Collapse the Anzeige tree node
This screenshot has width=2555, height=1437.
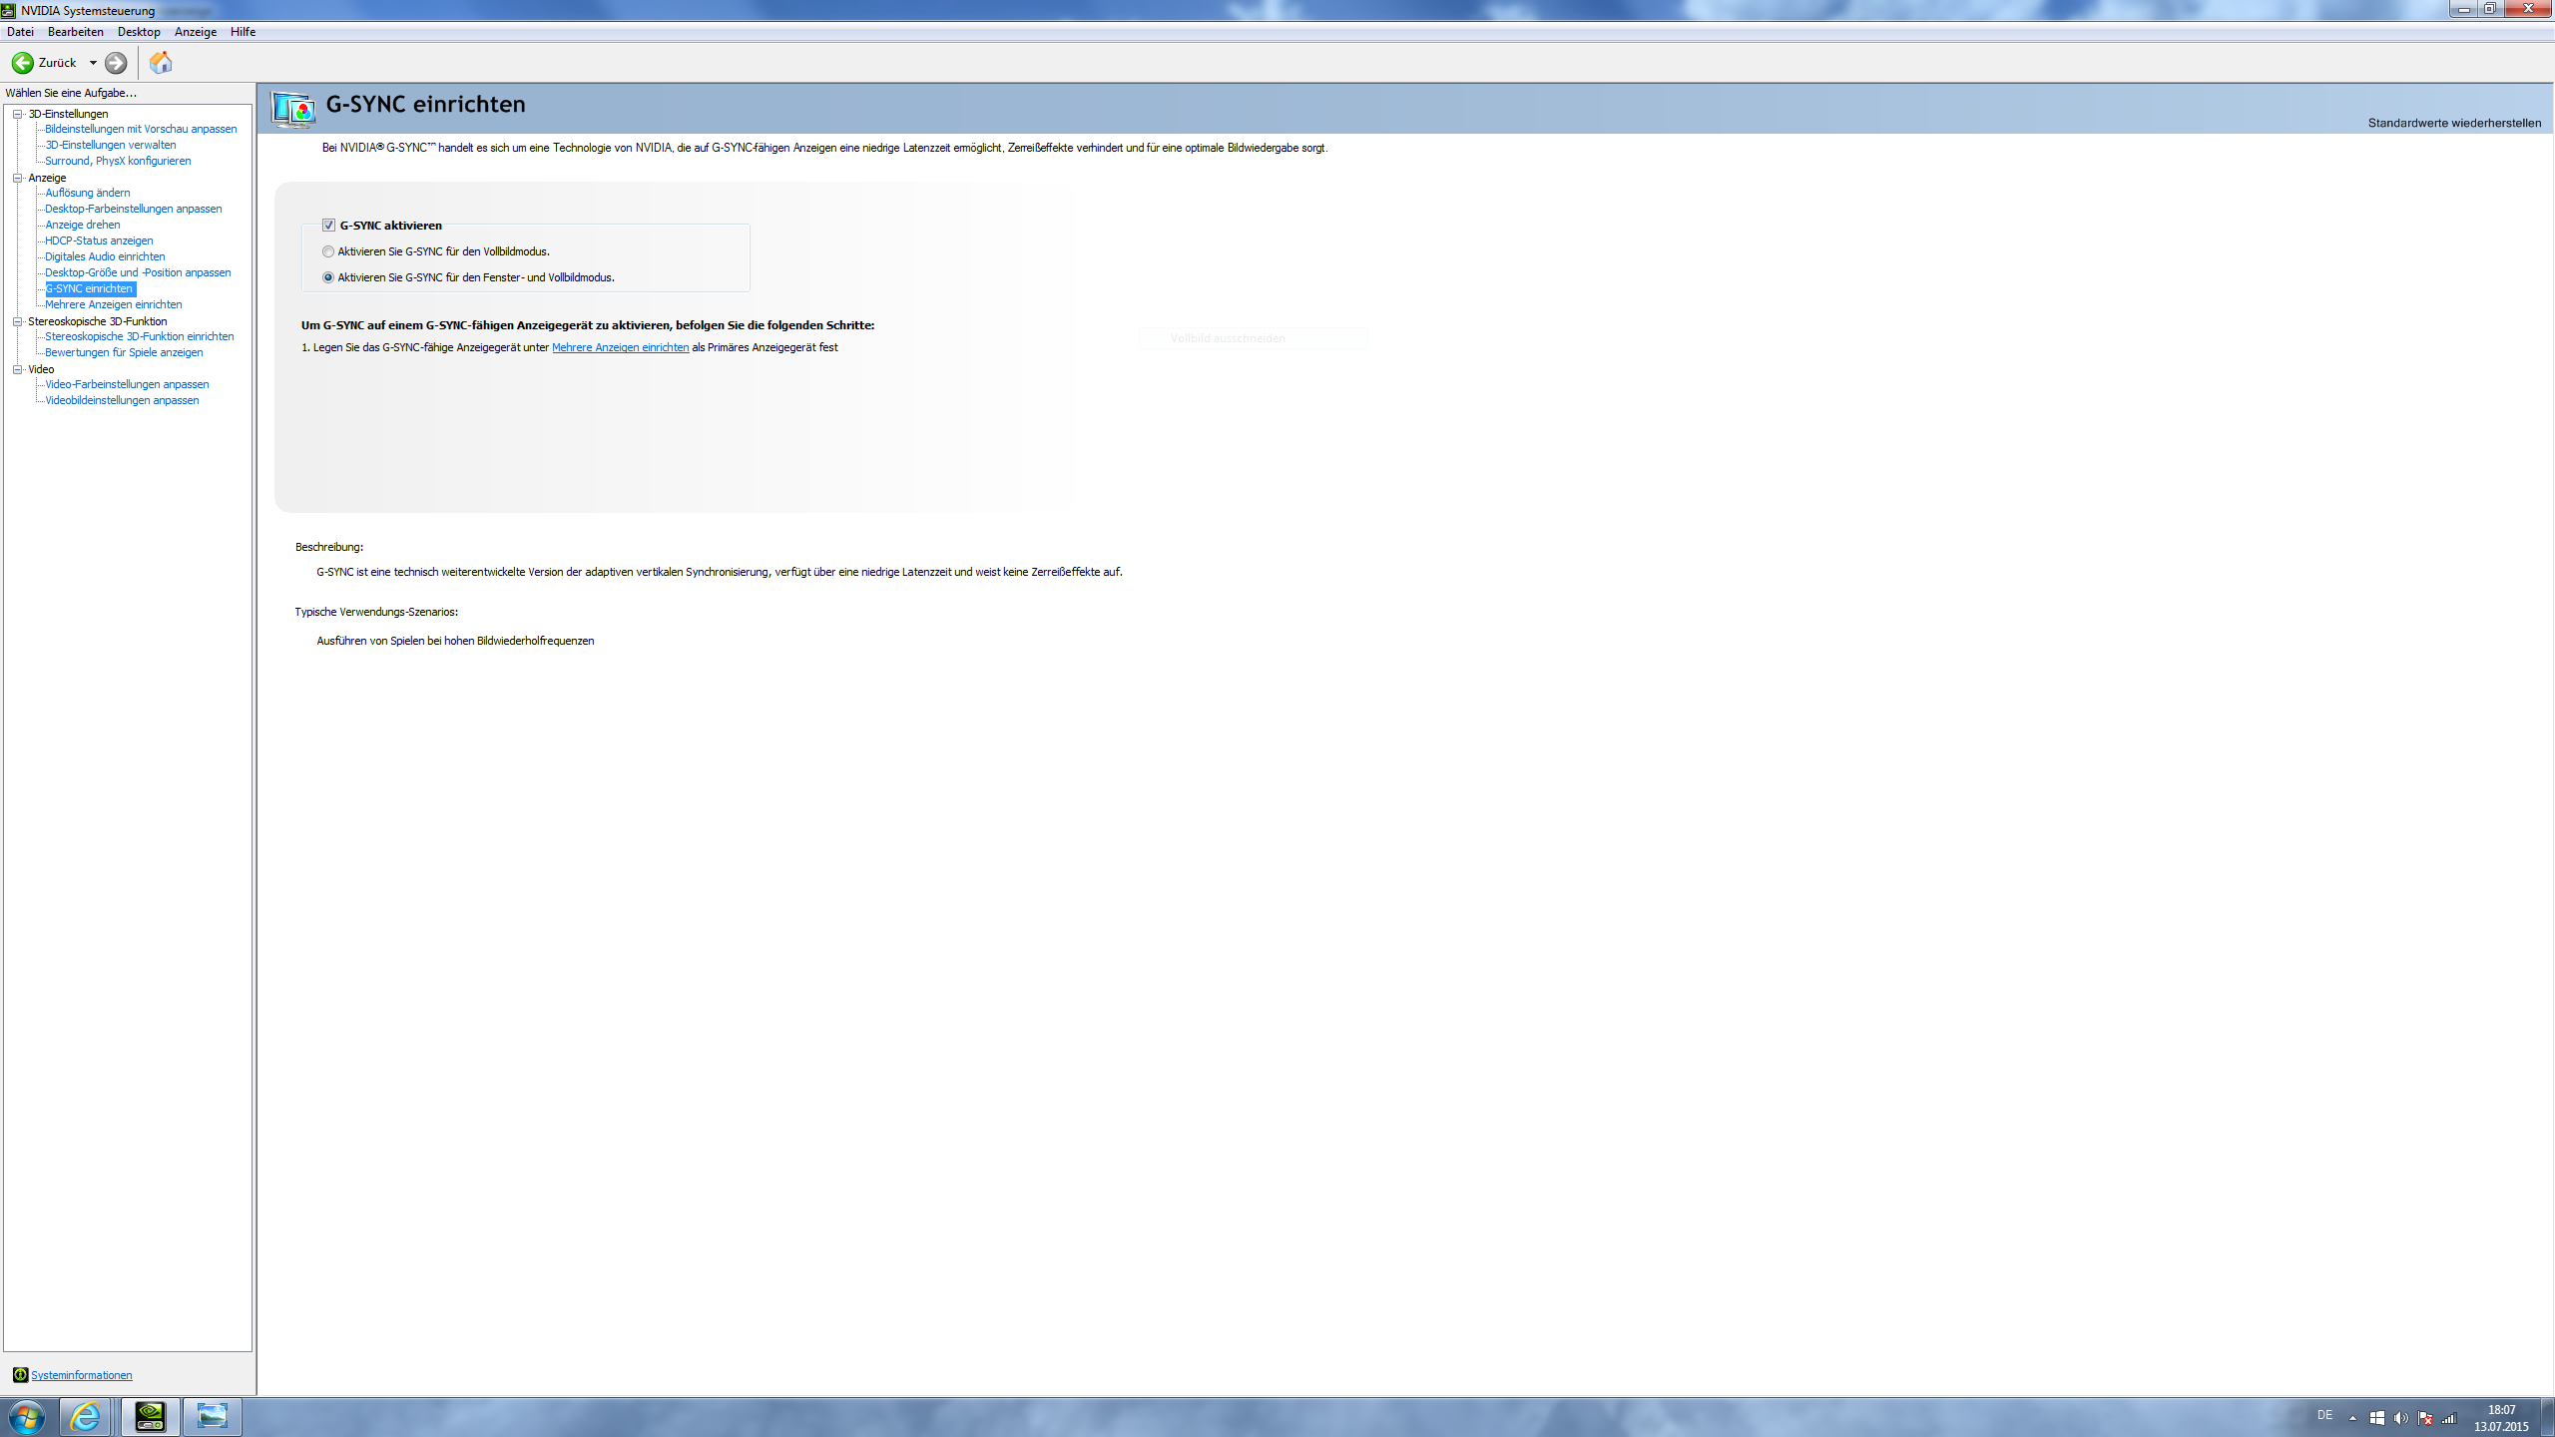17,178
